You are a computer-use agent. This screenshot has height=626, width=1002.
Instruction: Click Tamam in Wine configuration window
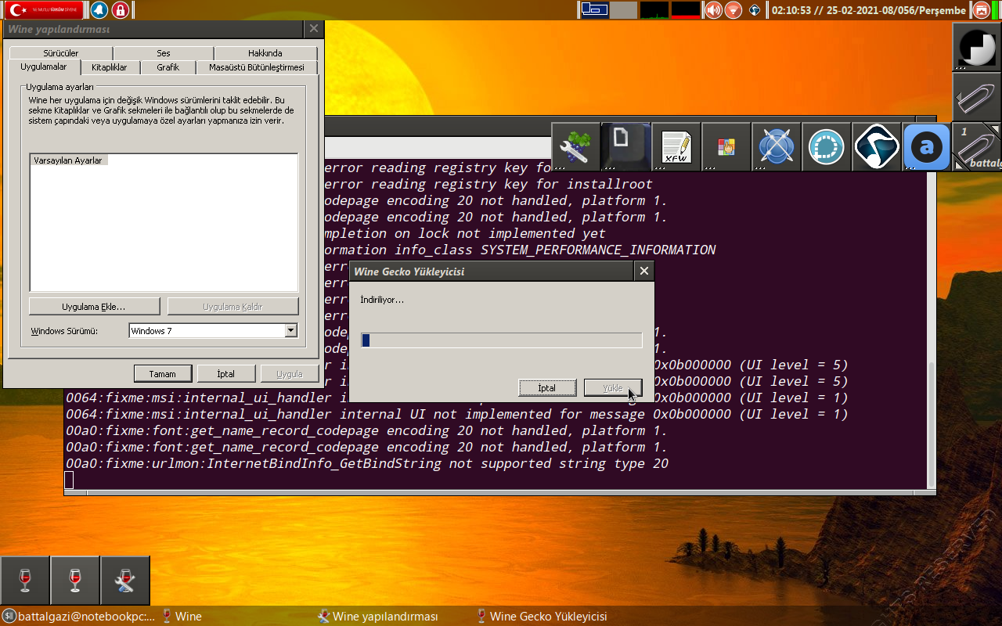coord(163,373)
